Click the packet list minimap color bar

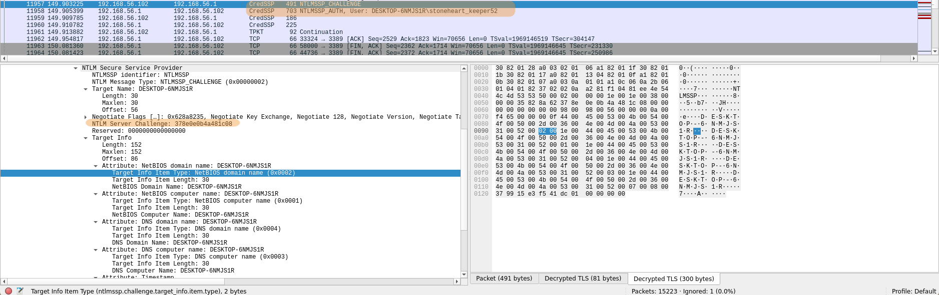(x=924, y=27)
